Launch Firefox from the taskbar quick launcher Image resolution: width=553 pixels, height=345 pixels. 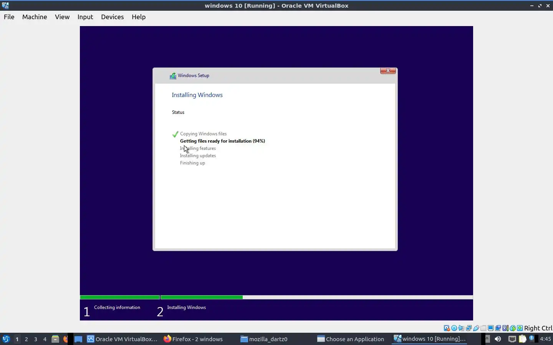coord(65,339)
